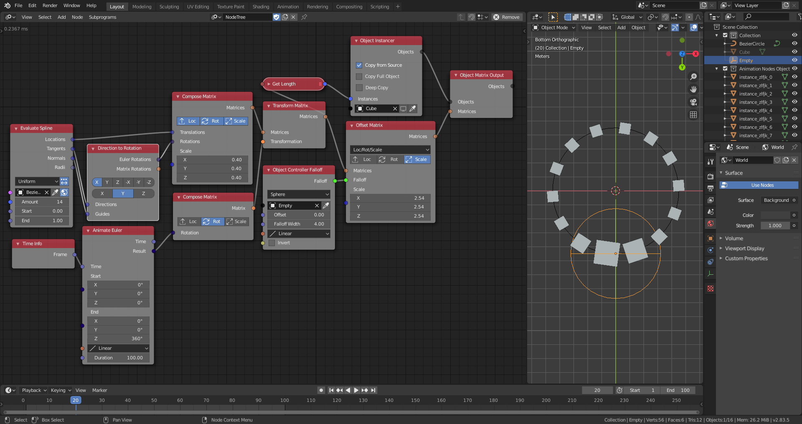802x424 pixels.
Task: Click the fake user shield icon for NodeTree
Action: (x=276, y=17)
